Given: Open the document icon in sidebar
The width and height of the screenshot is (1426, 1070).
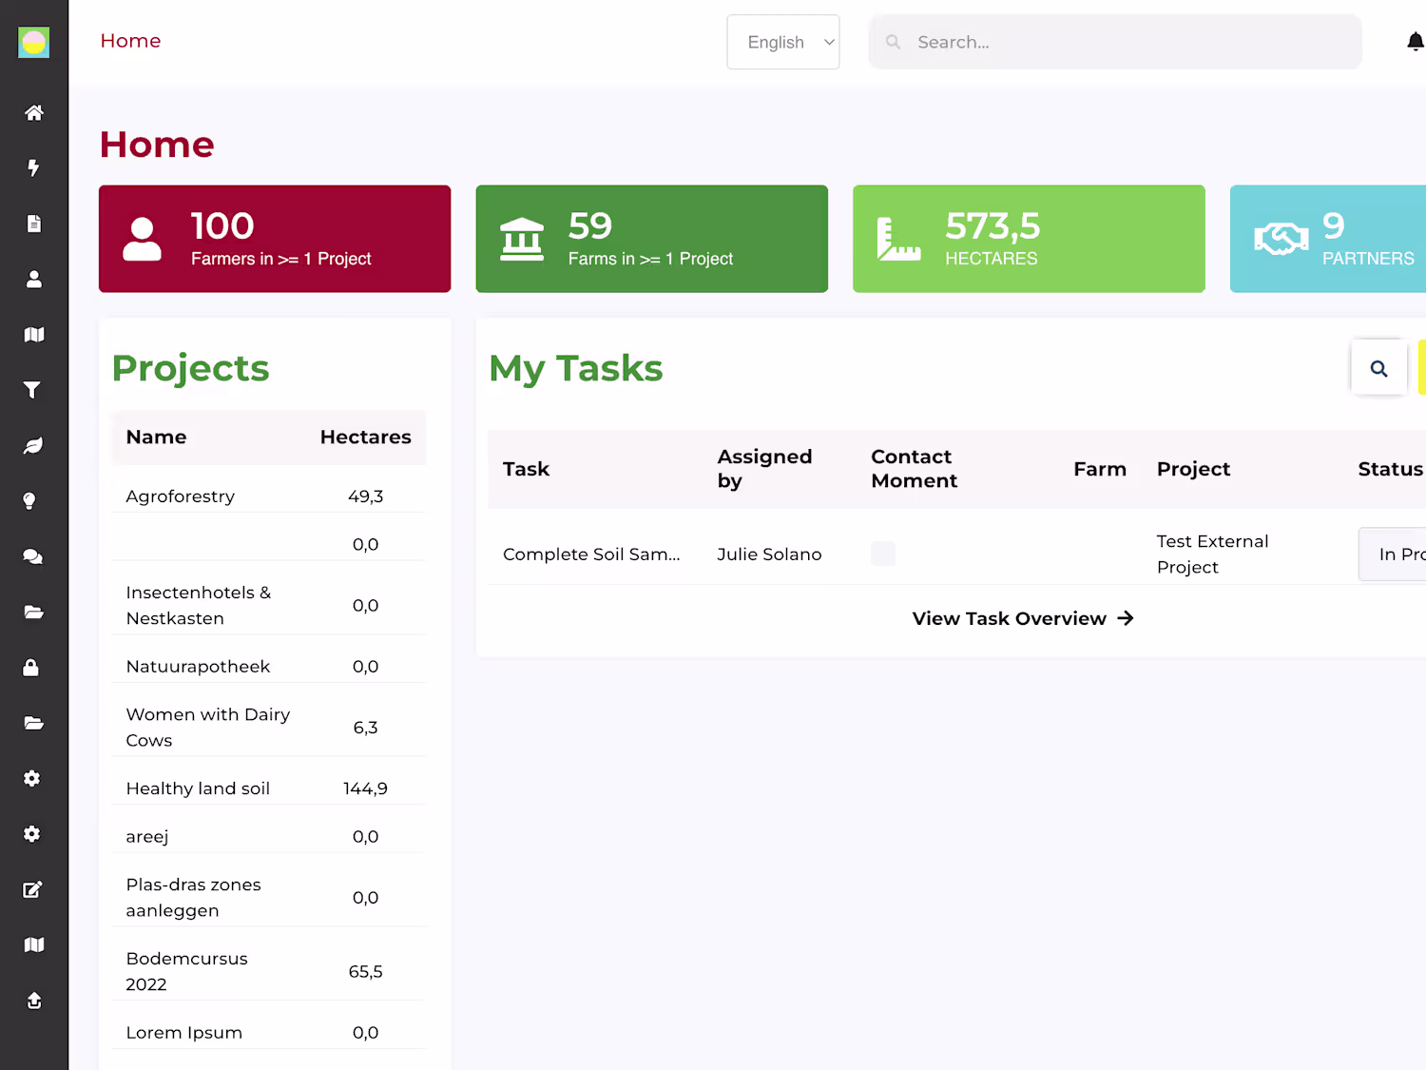Looking at the screenshot, I should point(34,224).
